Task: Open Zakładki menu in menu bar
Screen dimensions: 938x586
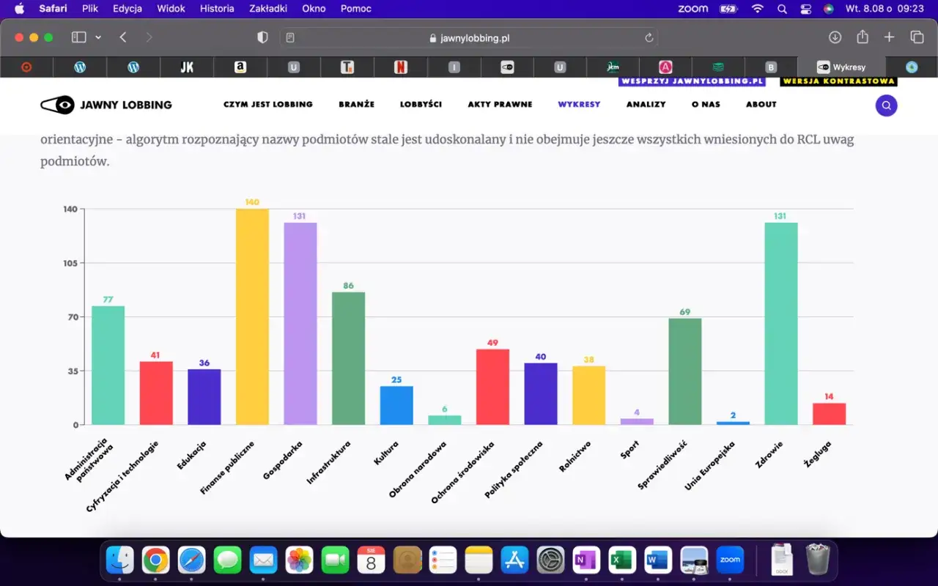Action: coord(268,9)
